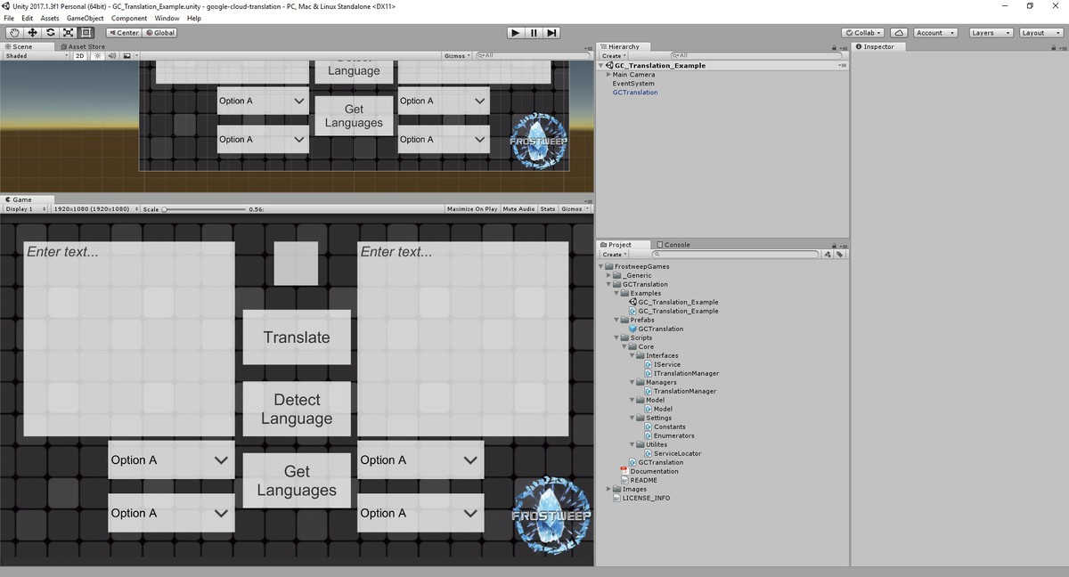Open the Layout dropdown

[1040, 33]
